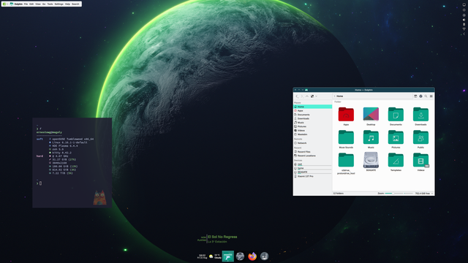Image resolution: width=468 pixels, height=263 pixels.
Task: Select the protondrive folder icon
Action: coord(346,160)
